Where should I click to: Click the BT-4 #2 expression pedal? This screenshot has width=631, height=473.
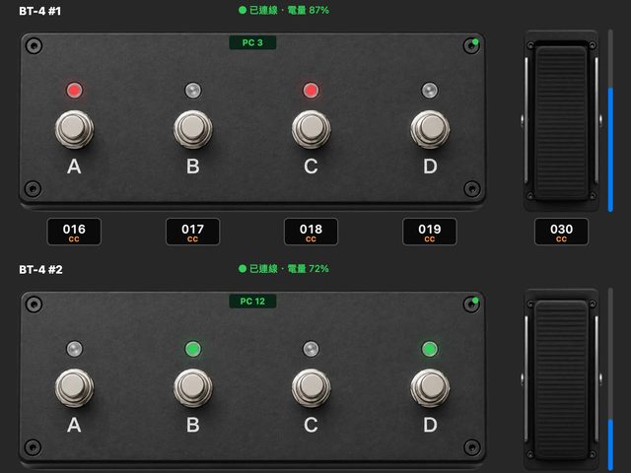click(561, 380)
